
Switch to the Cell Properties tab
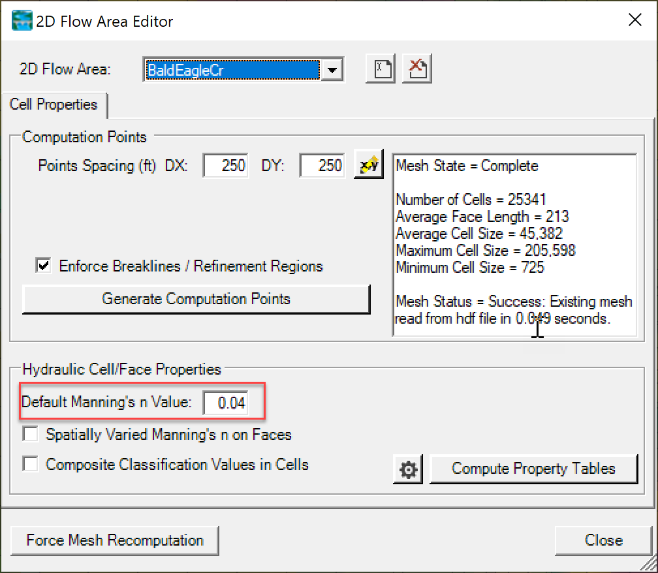[54, 104]
